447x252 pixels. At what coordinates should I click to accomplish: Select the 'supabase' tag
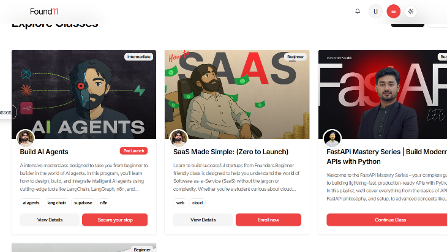click(x=82, y=202)
